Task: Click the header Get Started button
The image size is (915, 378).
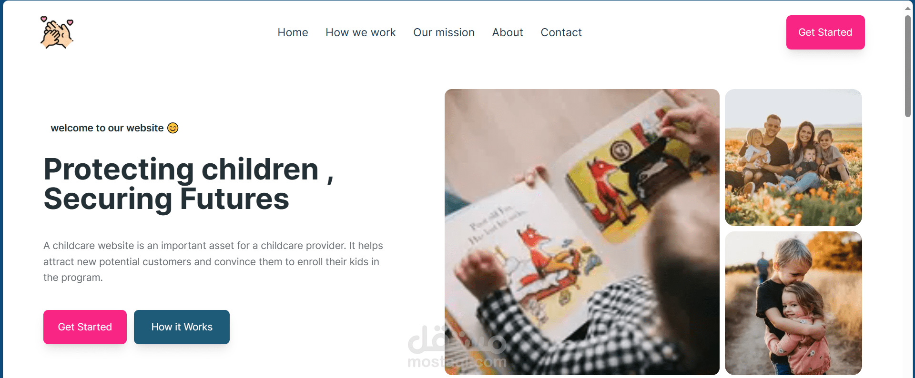Action: [825, 32]
